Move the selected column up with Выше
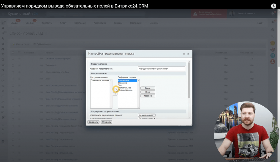The image size is (280, 162). click(x=148, y=88)
